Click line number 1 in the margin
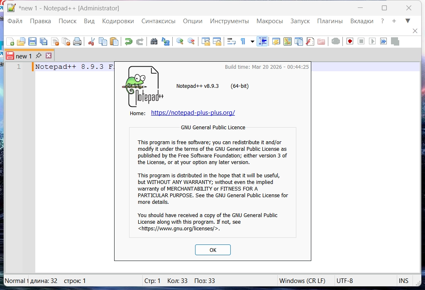Screen dimensions: 425x290 click(x=19, y=67)
